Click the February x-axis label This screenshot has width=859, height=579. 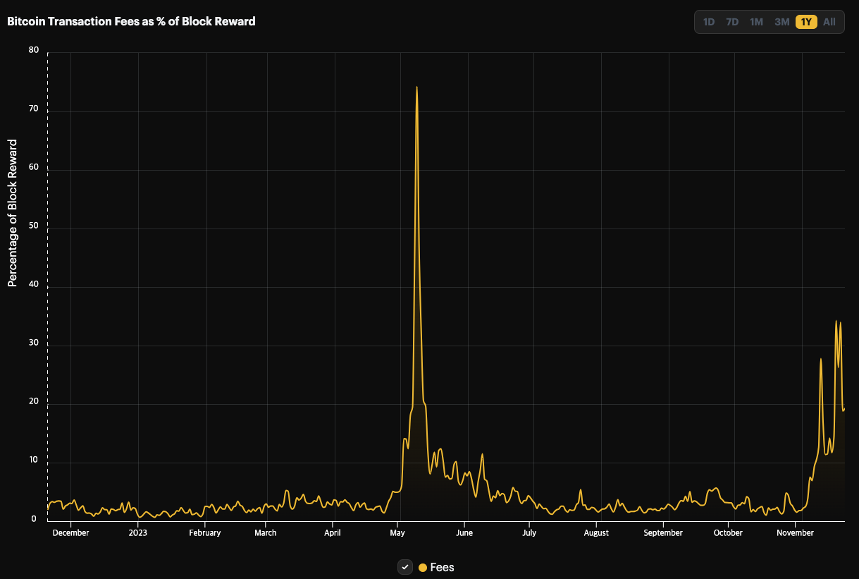205,533
